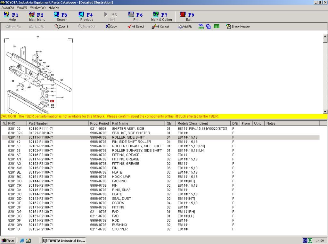Select row SEAL, DUST
The image size is (328, 244).
point(160,199)
